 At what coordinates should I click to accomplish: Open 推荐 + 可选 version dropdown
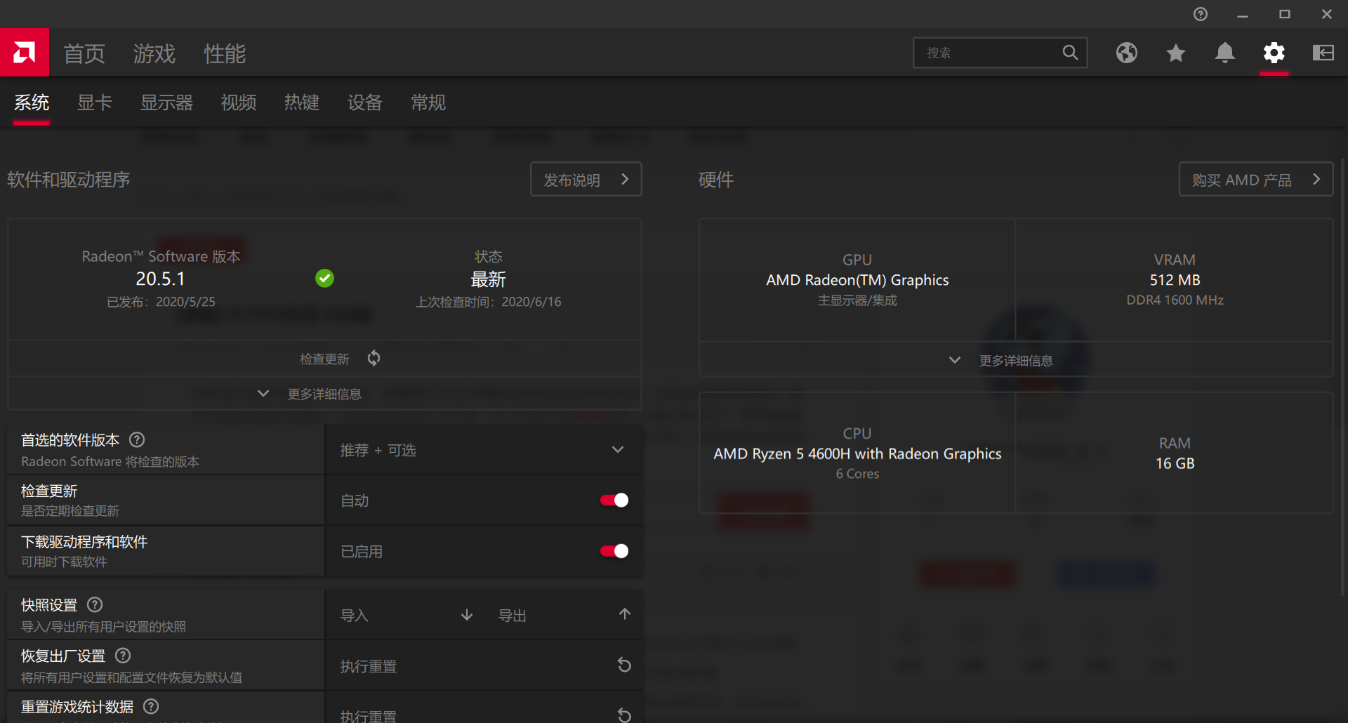click(484, 450)
